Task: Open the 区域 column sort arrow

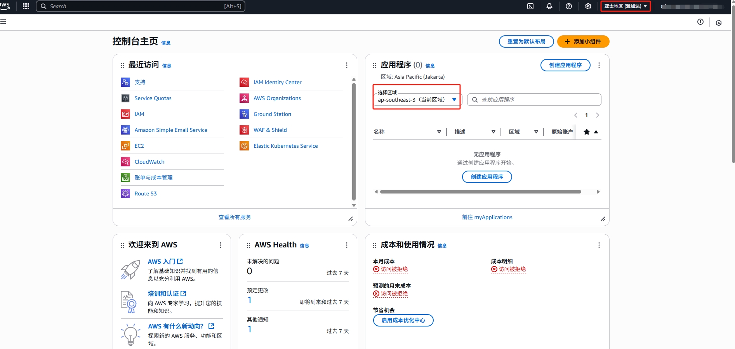Action: pyautogui.click(x=536, y=132)
